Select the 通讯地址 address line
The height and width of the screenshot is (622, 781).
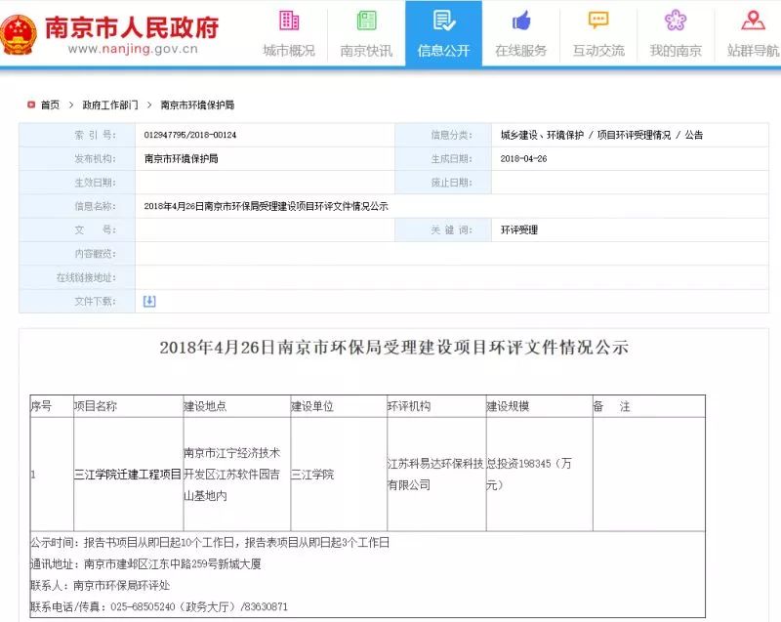145,563
